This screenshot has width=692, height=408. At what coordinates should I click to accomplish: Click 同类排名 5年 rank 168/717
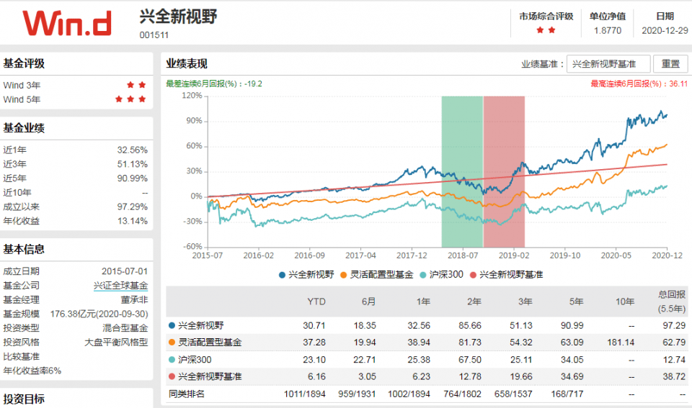point(567,394)
